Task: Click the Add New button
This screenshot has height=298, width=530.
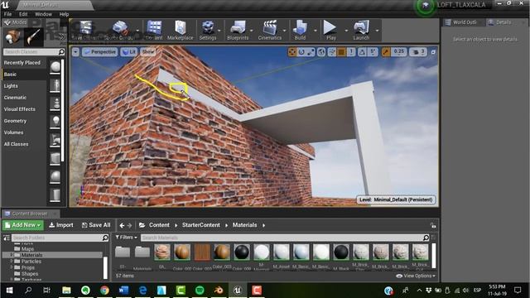Action: tap(22, 225)
